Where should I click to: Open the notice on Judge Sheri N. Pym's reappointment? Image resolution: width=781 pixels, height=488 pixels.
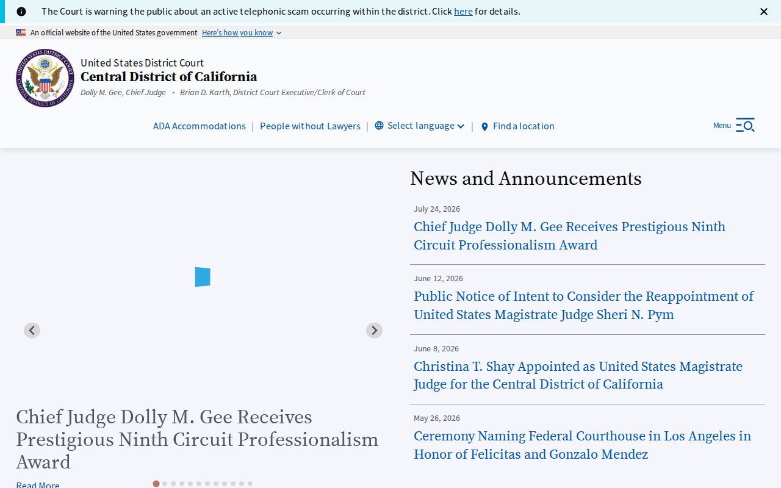coord(584,305)
